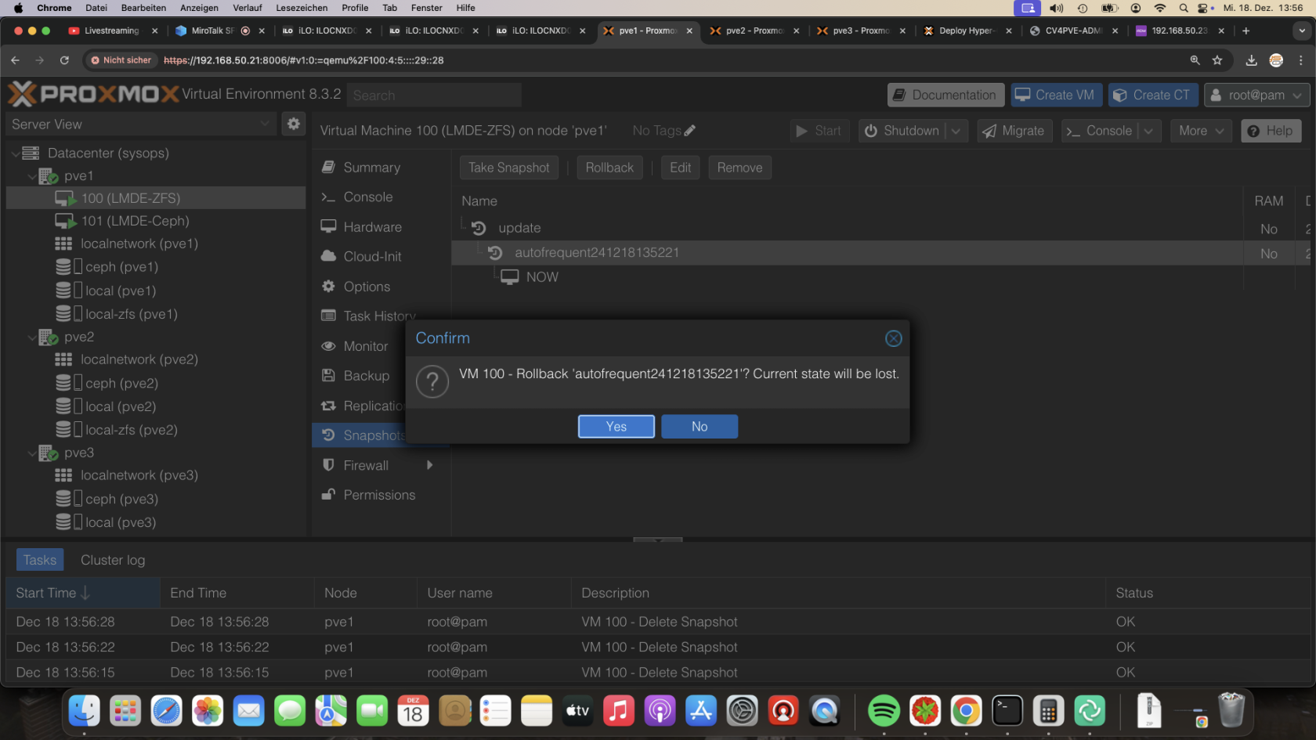Select ceph (pve3) storage
Viewport: 1316px width, 740px height.
[x=156, y=499]
